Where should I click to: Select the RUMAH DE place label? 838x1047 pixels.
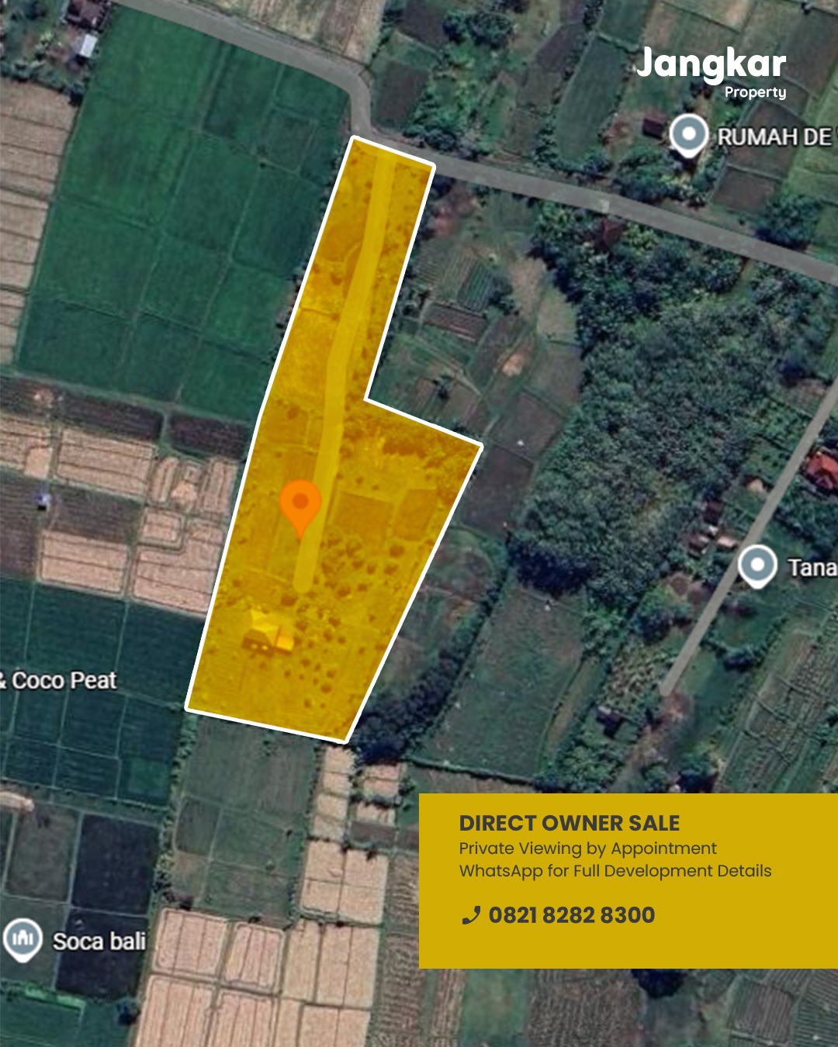coord(774,137)
